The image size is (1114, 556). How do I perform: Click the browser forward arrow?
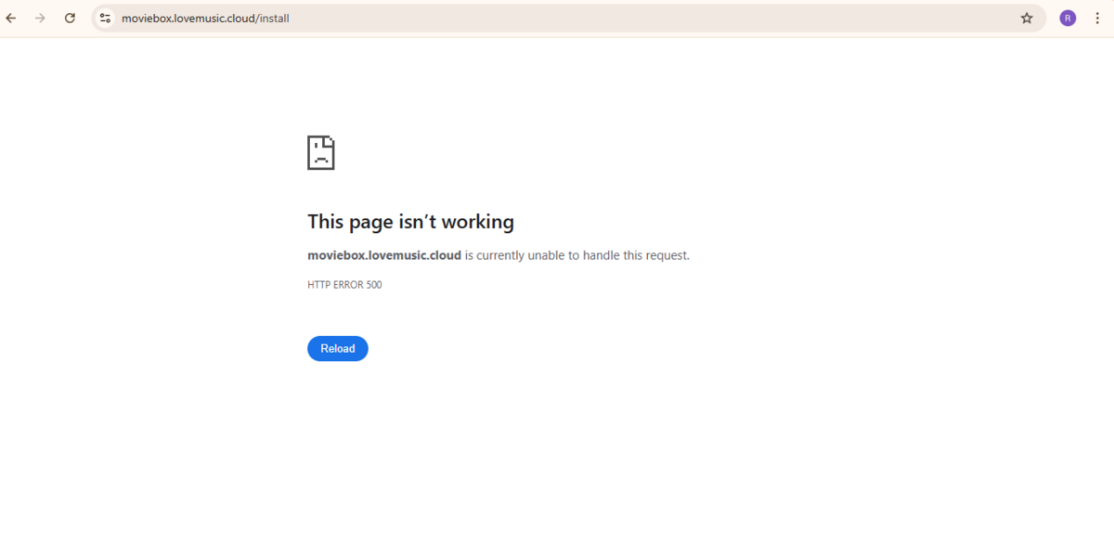[x=40, y=18]
